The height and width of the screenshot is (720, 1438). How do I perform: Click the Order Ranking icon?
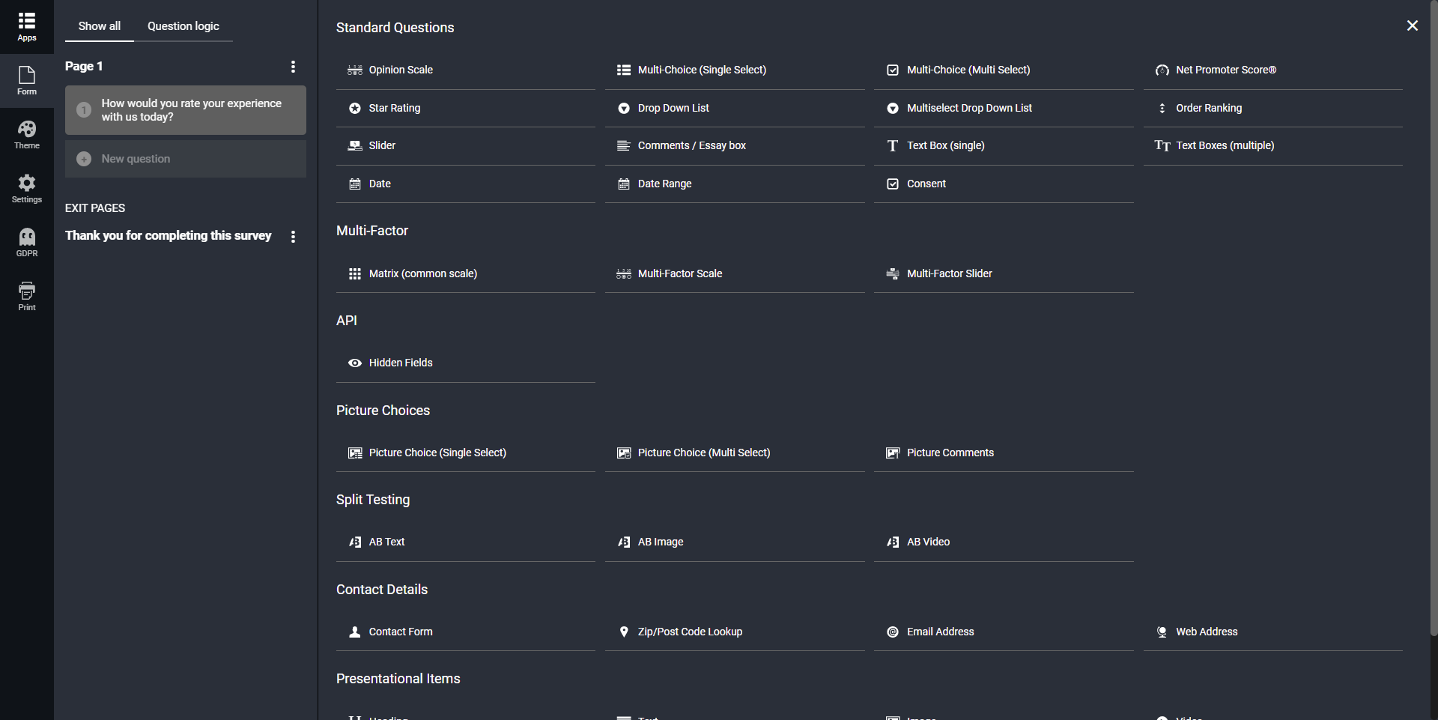click(1162, 108)
